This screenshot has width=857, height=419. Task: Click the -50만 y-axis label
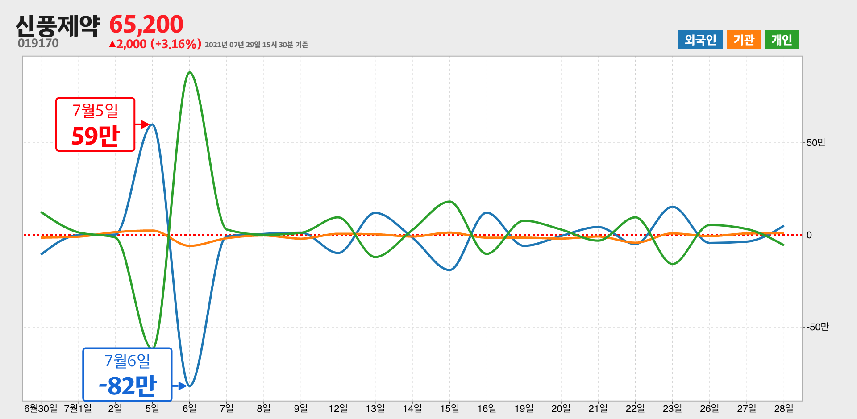[x=818, y=327]
